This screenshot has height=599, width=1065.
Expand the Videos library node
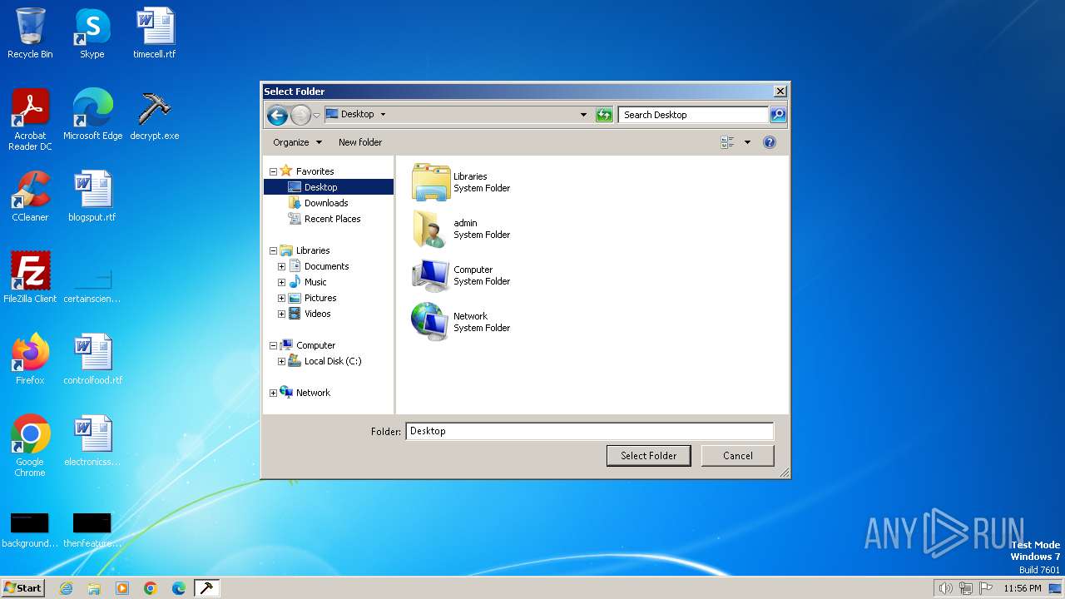281,314
